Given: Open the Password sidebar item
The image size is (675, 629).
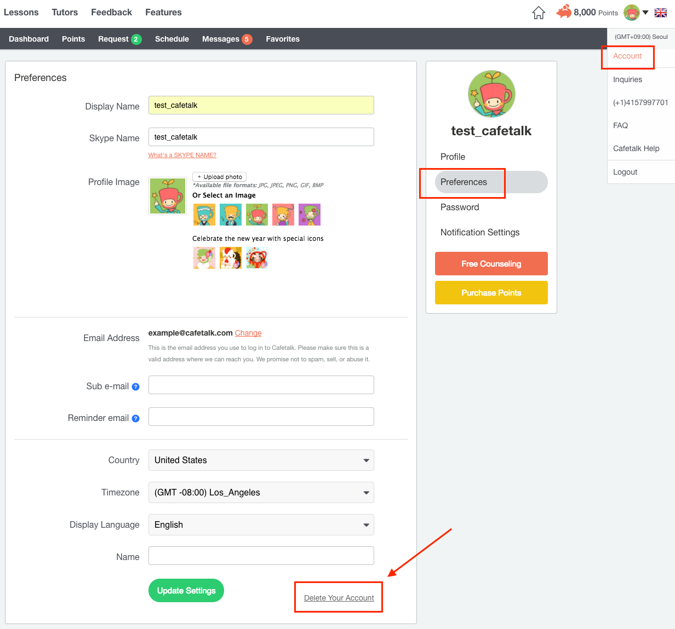Looking at the screenshot, I should coord(460,207).
